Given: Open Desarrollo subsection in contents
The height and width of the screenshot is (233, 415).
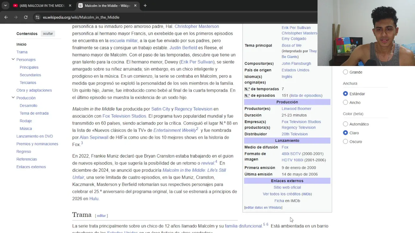Looking at the screenshot, I should (x=29, y=105).
